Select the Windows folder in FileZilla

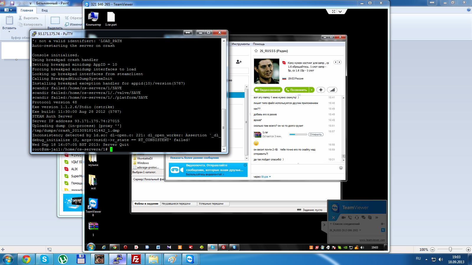[x=143, y=163]
